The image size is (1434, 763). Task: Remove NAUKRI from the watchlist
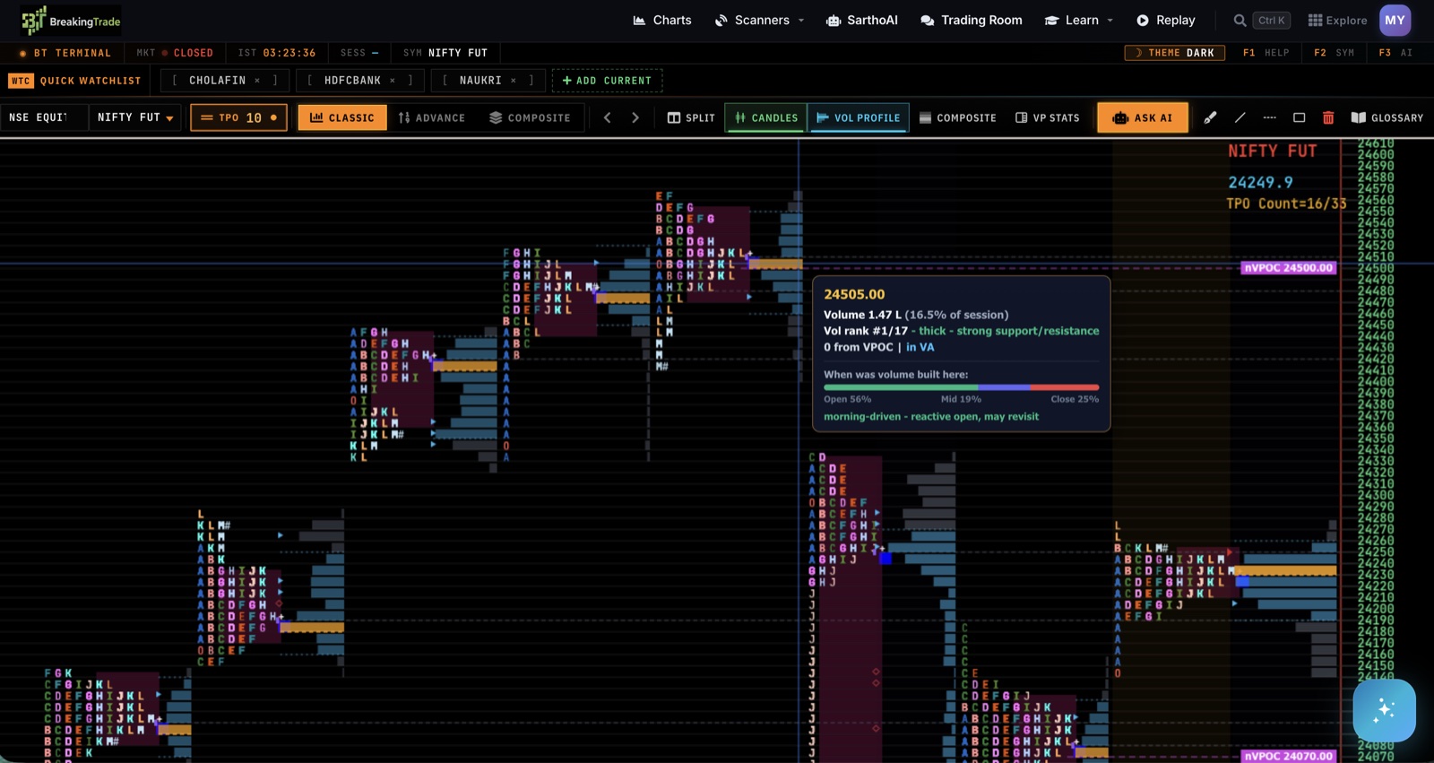point(514,81)
